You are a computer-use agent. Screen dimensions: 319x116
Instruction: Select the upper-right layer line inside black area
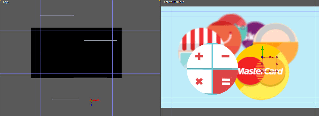point(100,41)
